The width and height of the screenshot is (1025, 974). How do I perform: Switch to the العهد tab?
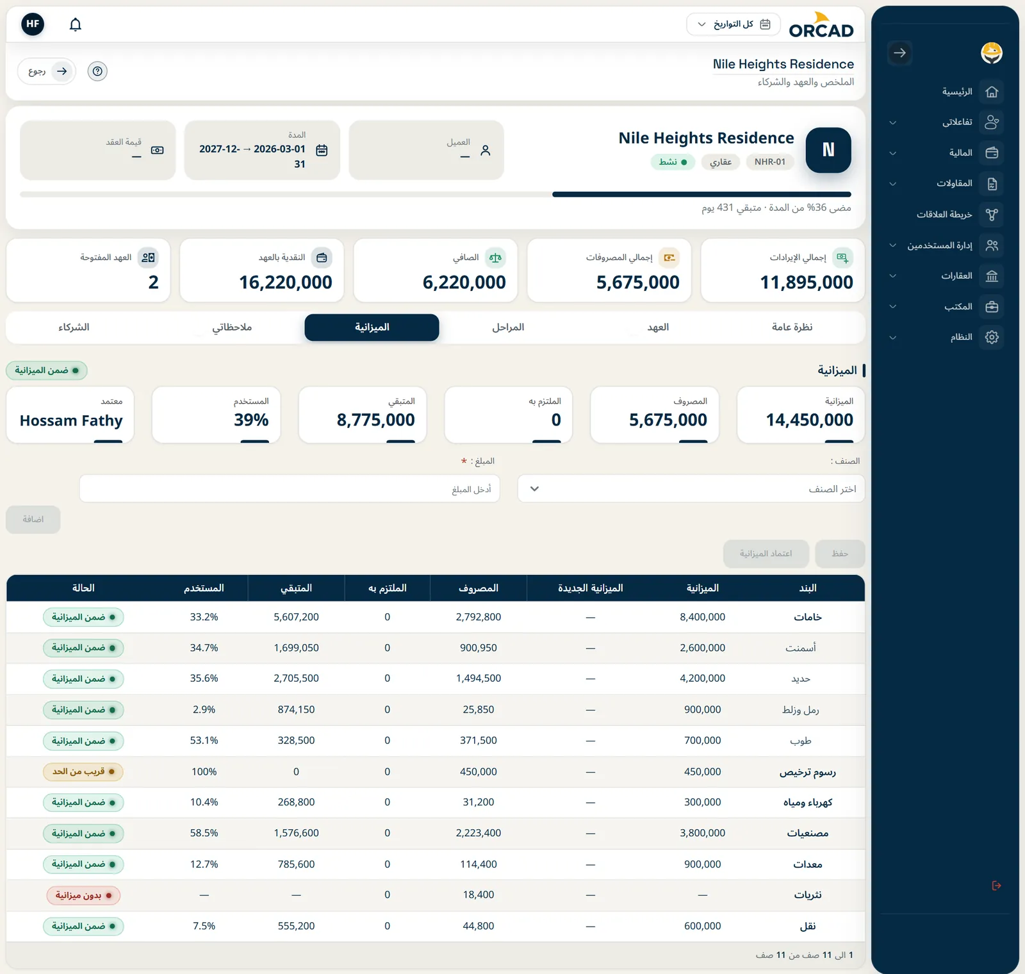click(658, 327)
